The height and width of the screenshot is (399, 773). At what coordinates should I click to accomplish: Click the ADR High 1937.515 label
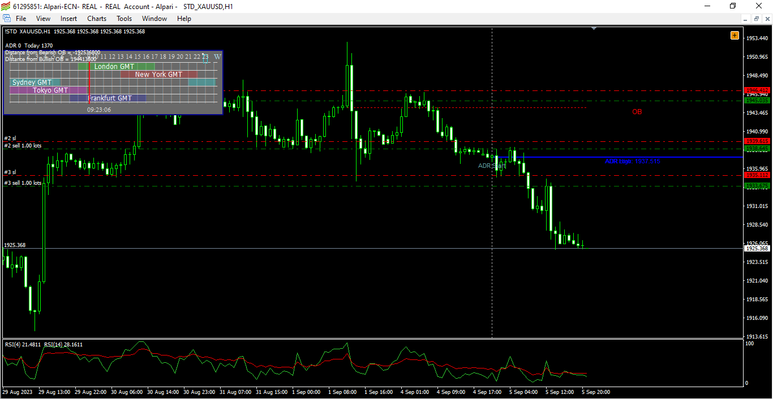pyautogui.click(x=633, y=161)
